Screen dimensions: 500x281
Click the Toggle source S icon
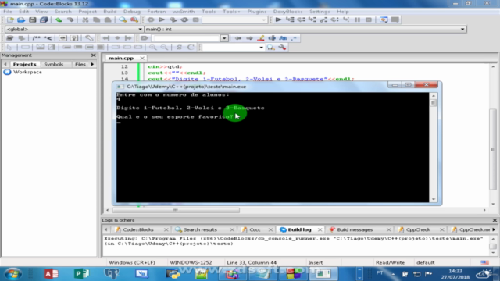pos(179,48)
